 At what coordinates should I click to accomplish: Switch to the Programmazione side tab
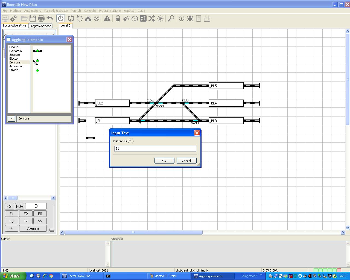(x=40, y=26)
